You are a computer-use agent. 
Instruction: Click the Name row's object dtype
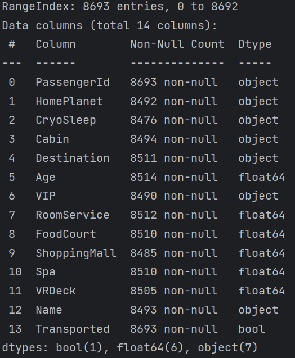(258, 310)
